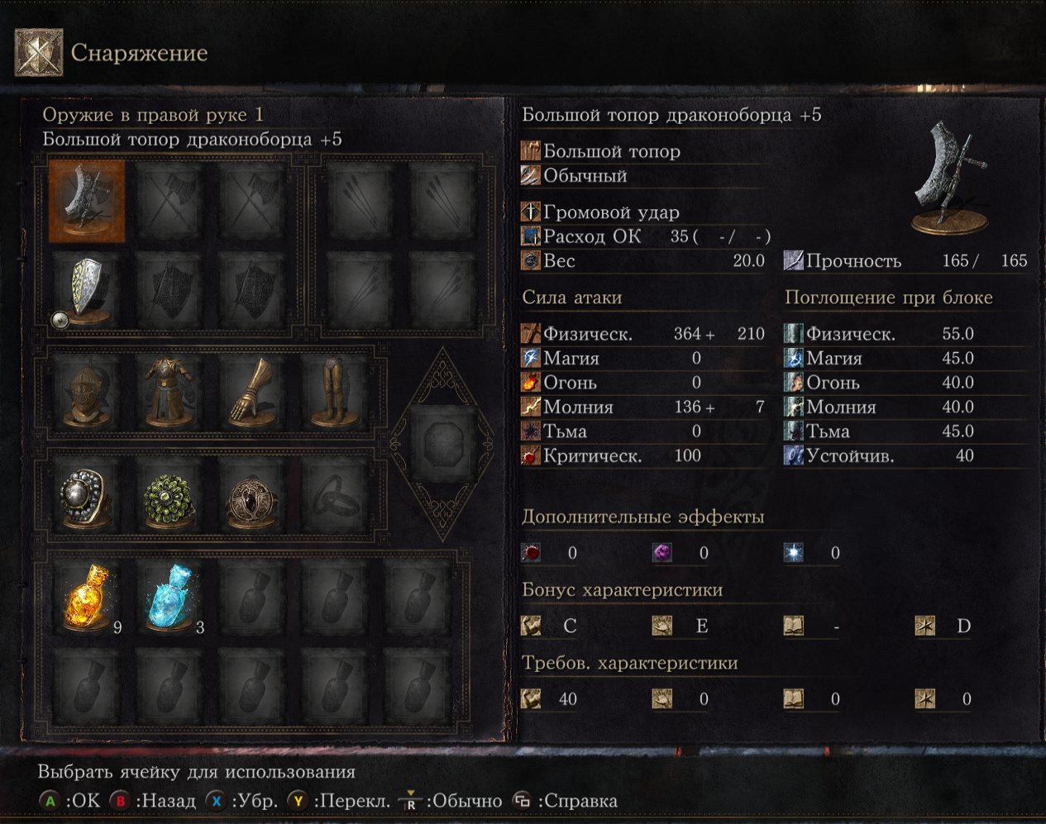Image resolution: width=1046 pixels, height=824 pixels.
Task: Choose the first empty arrow slot
Action: coord(361,201)
